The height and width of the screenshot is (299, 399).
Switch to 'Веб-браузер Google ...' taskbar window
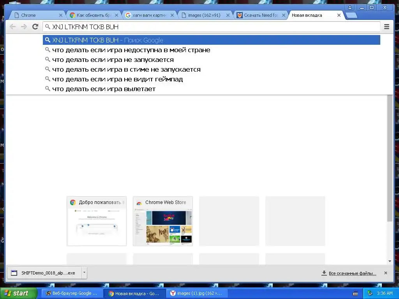pos(72,293)
